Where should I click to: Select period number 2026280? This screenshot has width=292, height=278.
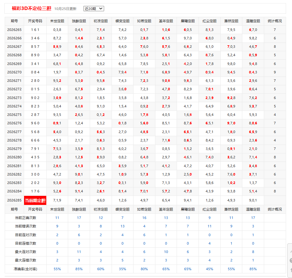click(x=14, y=157)
